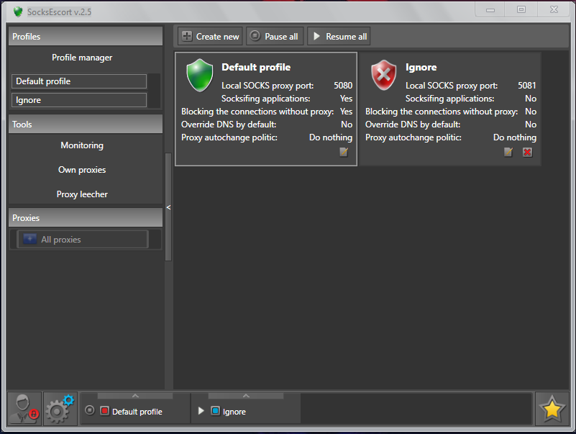The image size is (576, 434).
Task: Expand the Default profile bottom-bar panel
Action: (x=135, y=396)
